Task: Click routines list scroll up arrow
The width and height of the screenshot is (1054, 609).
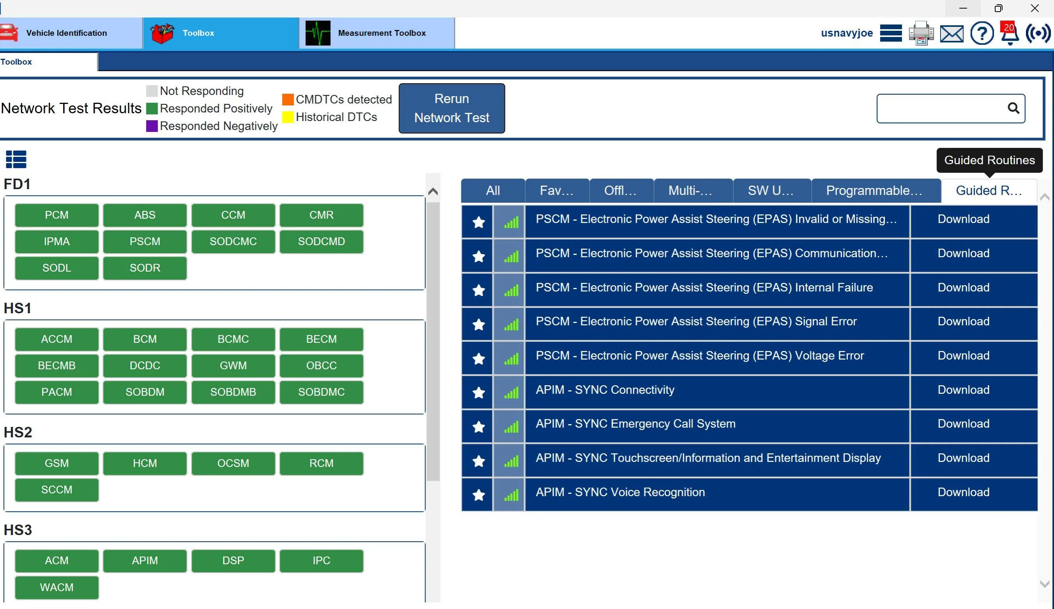Action: [1044, 197]
